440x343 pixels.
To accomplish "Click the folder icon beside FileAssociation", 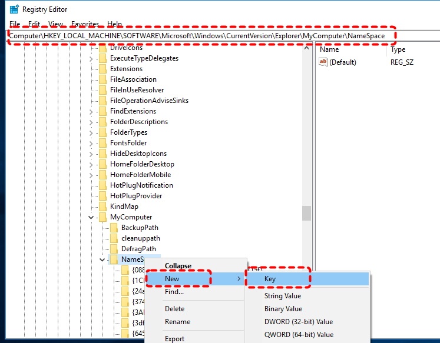I will click(102, 79).
